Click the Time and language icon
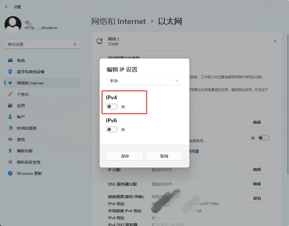 click(10, 128)
